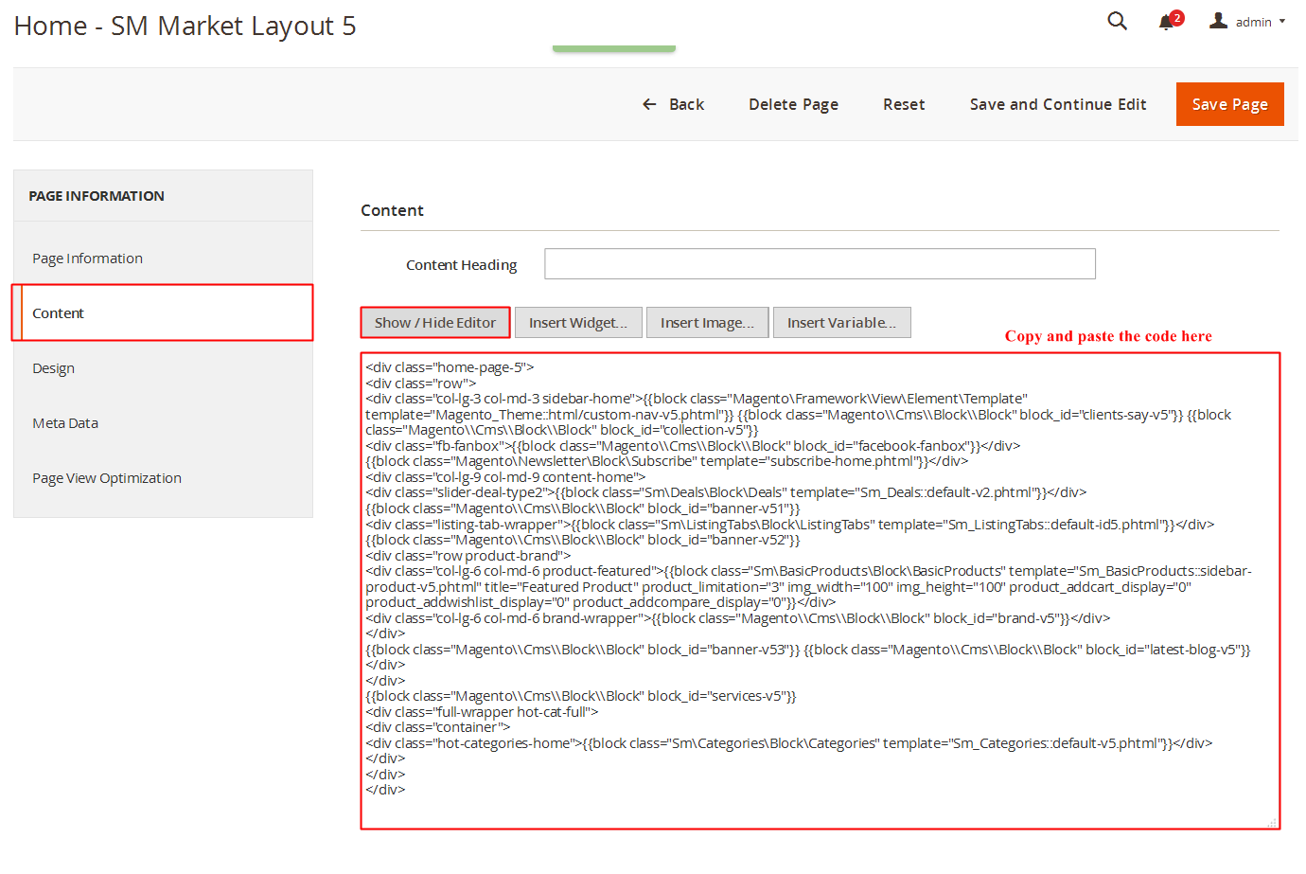Select the Content tab in sidebar
Viewport: 1306px width, 874px height.
pyautogui.click(x=163, y=313)
